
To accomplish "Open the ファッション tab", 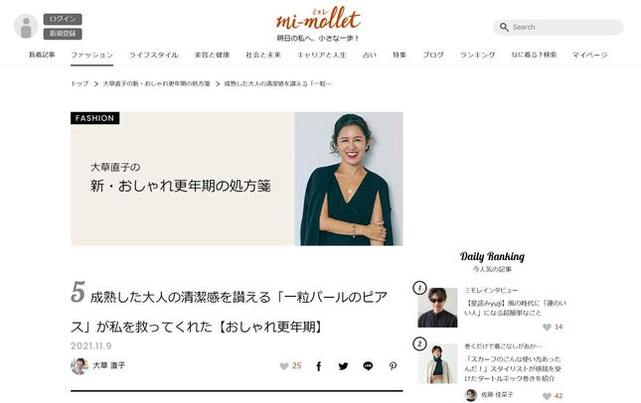I will (x=91, y=55).
